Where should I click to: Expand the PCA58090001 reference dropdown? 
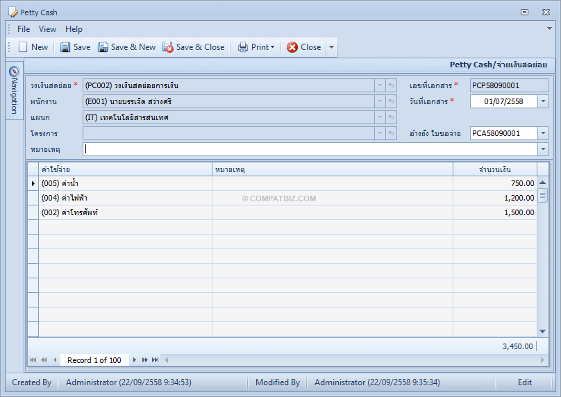pos(543,133)
